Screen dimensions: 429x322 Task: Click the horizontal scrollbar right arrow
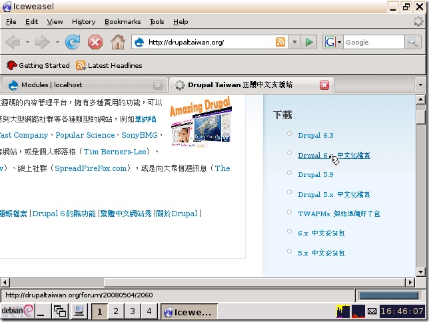click(x=410, y=282)
